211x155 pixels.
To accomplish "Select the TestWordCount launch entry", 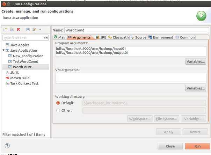I will pos(26,61).
